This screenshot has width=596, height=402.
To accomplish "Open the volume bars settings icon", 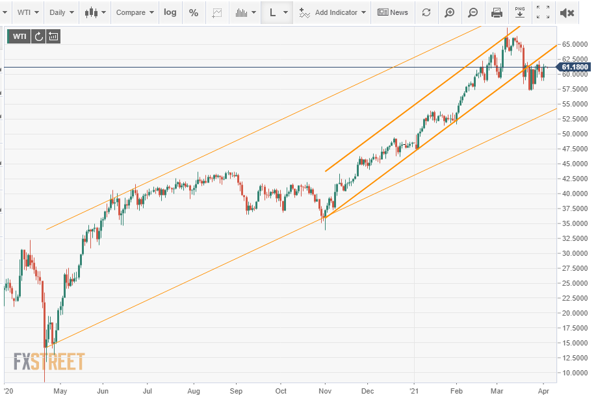I will click(x=245, y=12).
